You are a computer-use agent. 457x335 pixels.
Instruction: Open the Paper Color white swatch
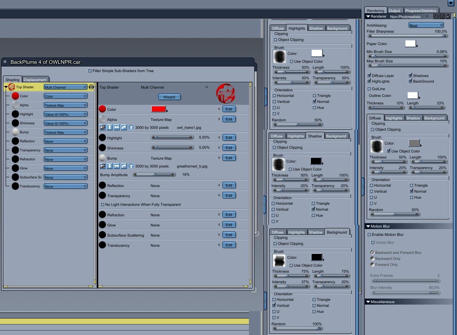(x=411, y=44)
